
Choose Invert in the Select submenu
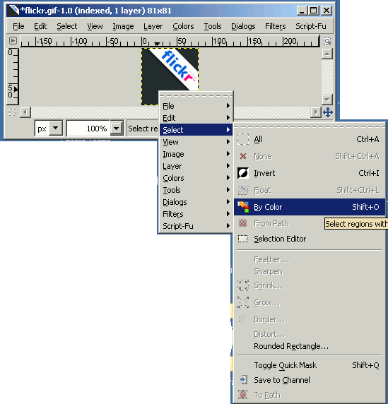click(310, 173)
